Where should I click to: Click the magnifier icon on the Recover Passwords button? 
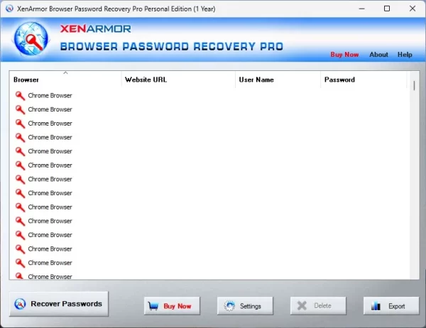click(20, 304)
